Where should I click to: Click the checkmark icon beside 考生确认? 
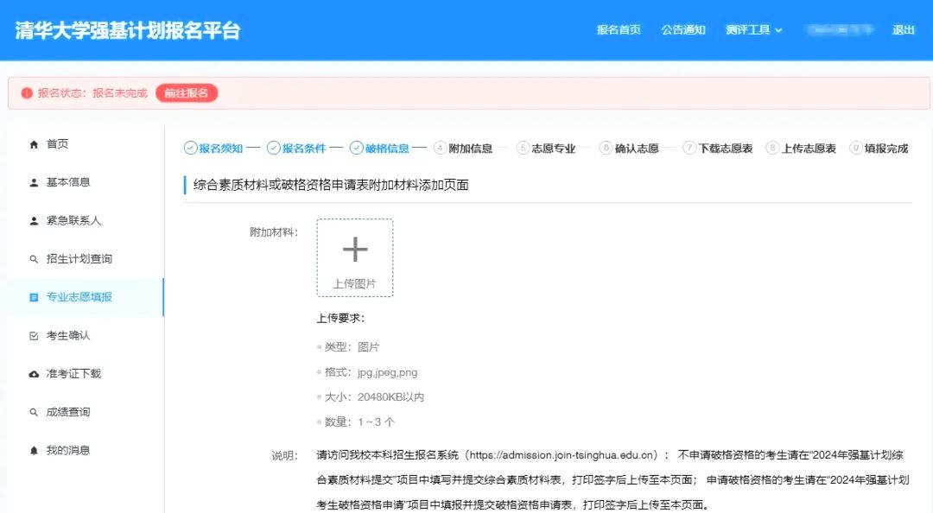point(34,336)
